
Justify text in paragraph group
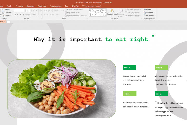(53, 15)
